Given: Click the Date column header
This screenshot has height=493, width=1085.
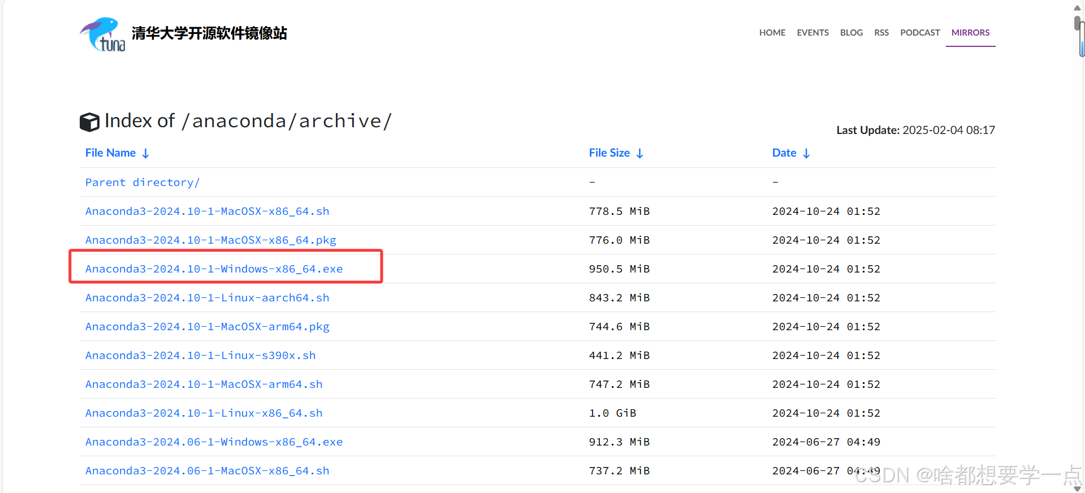Looking at the screenshot, I should pos(784,153).
